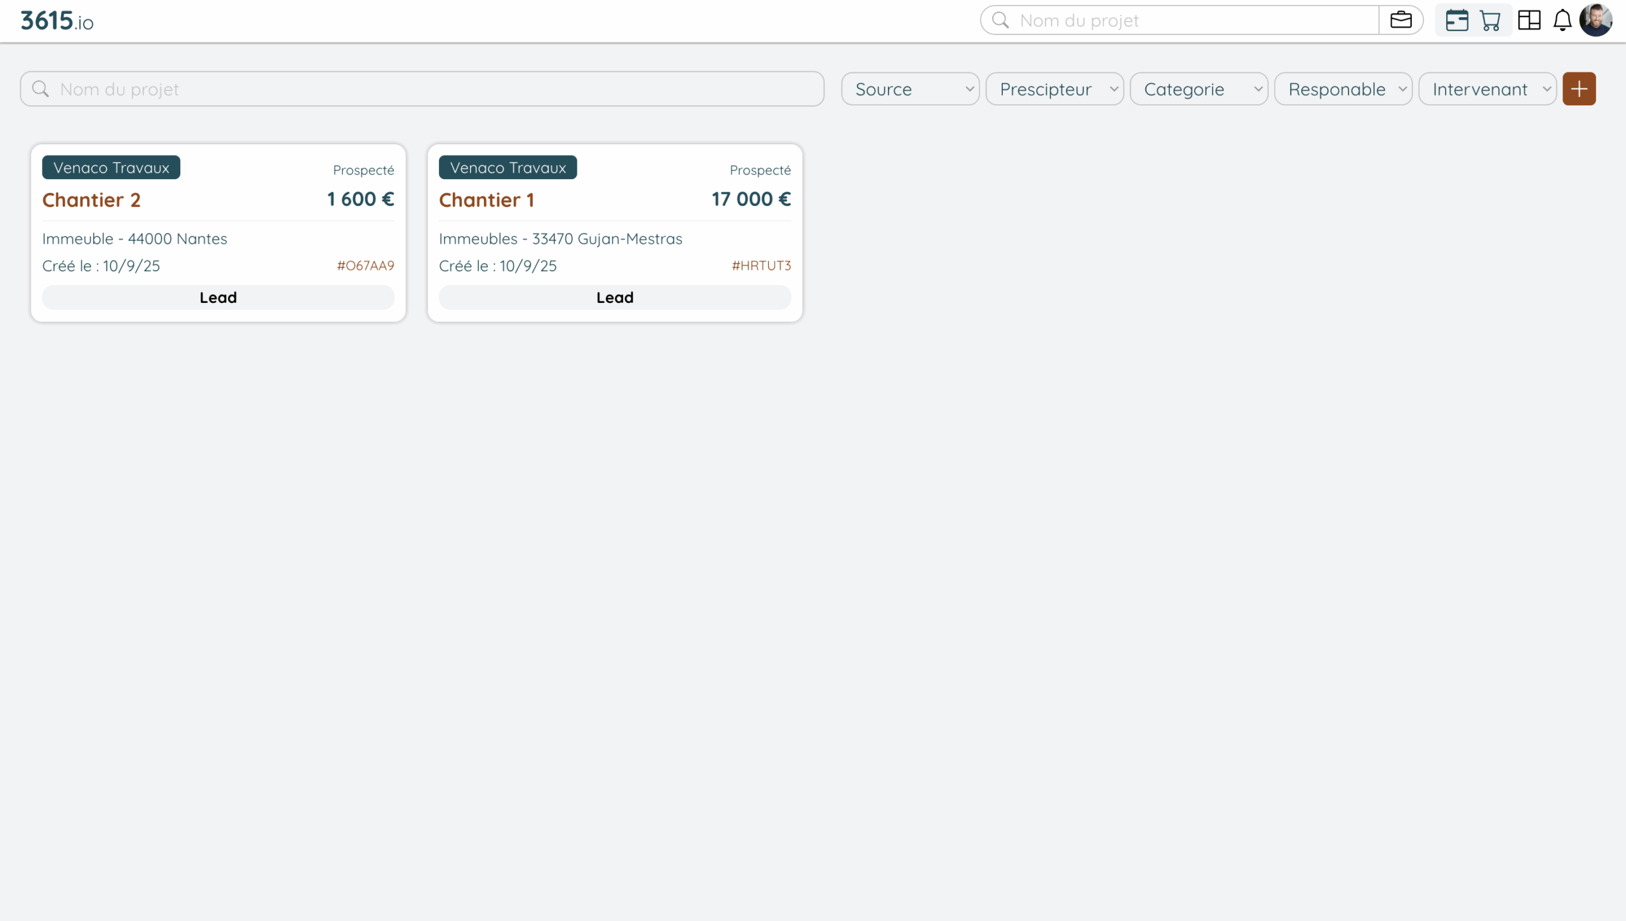Click Lead status button on Chantier 2

218,297
